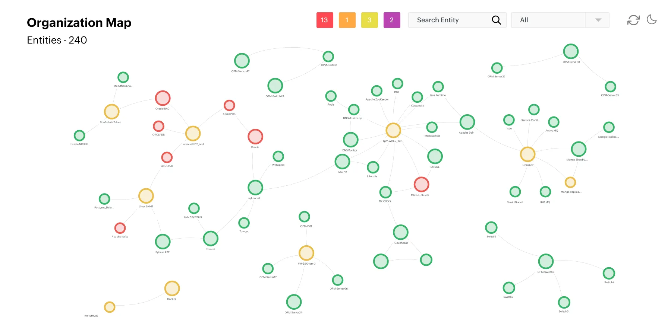Toggle the orange trouble filter showing 1
This screenshot has height=335, width=671.
[347, 20]
